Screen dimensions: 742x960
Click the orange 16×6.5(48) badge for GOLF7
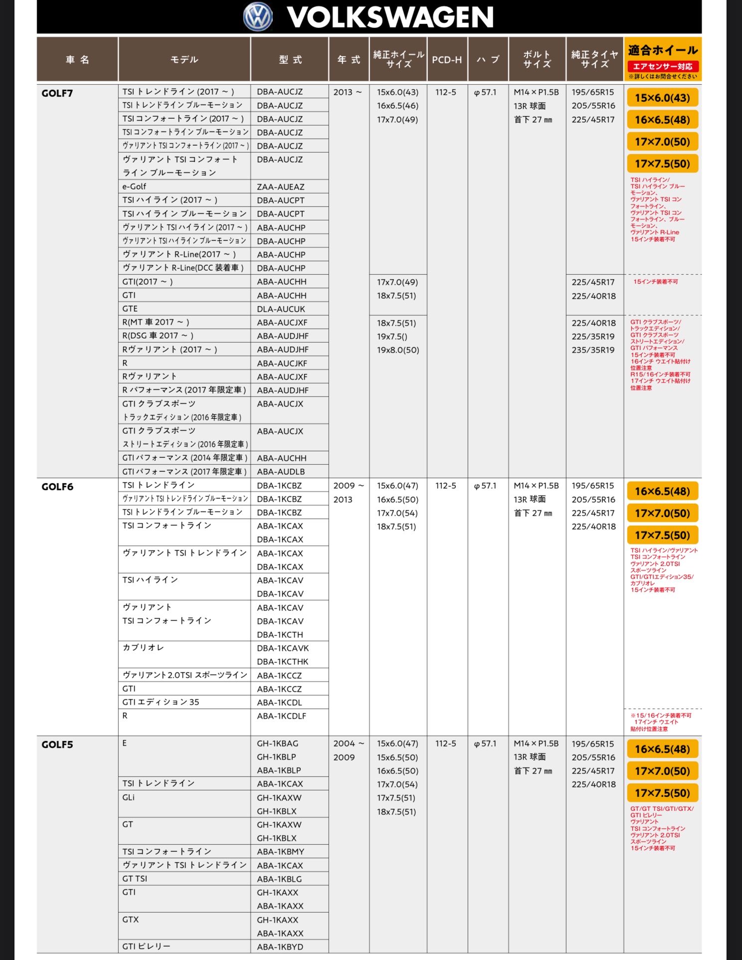pos(663,120)
